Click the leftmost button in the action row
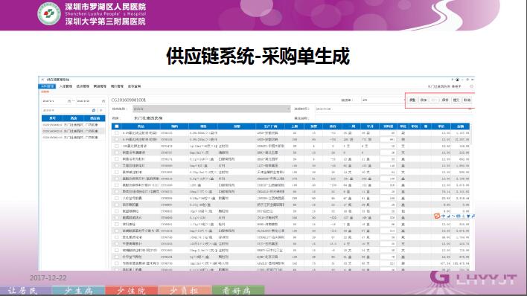527x296 pixels. [x=412, y=100]
